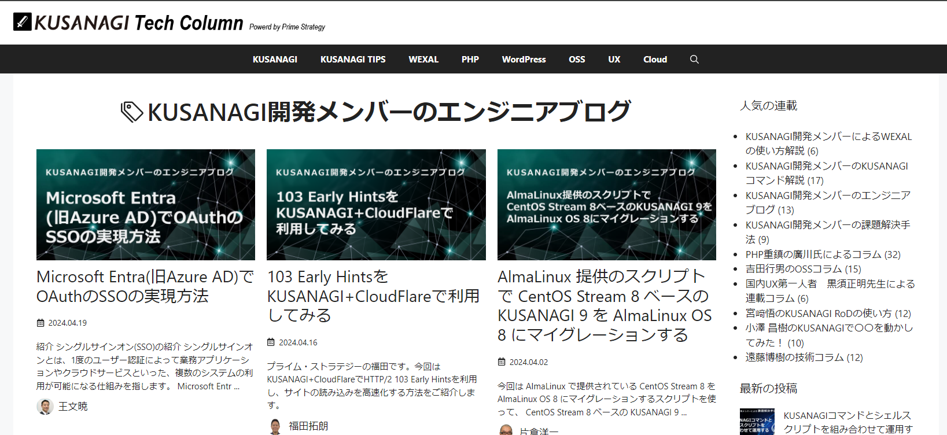Open series link KUSANAGI開発メンバーの課題解決手法

pos(828,232)
